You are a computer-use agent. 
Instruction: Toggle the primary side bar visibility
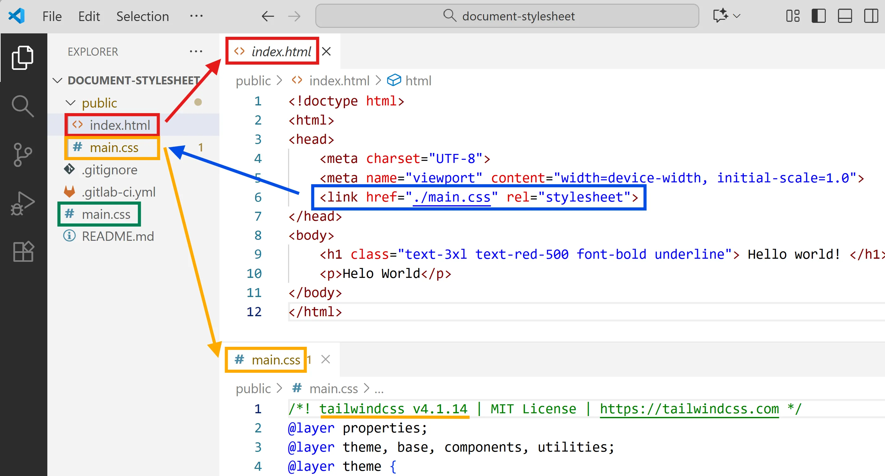(818, 16)
